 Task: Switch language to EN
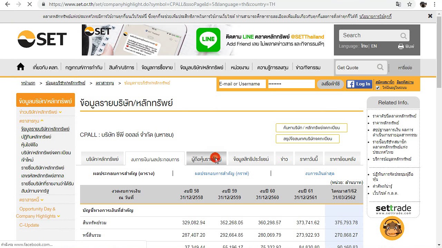(x=374, y=46)
